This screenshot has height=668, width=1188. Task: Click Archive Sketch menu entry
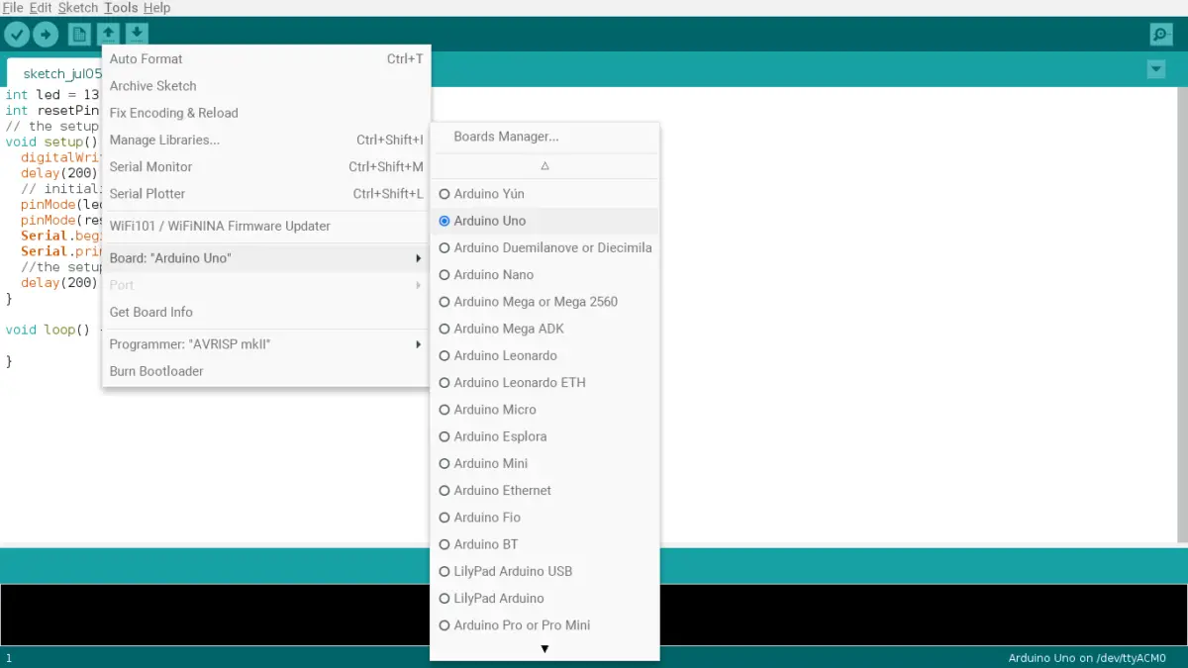click(x=266, y=86)
